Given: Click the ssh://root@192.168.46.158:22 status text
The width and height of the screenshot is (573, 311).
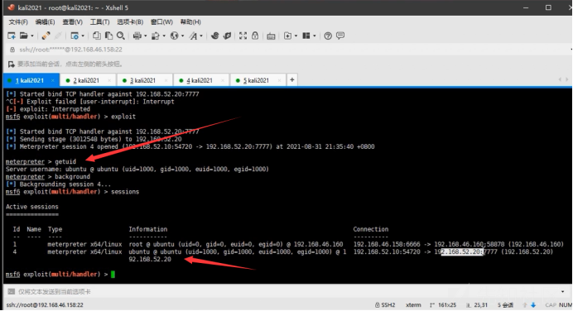Looking at the screenshot, I should point(45,304).
